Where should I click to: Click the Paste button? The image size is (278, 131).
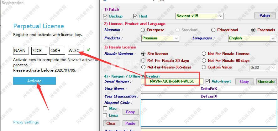pyautogui.click(x=130, y=123)
